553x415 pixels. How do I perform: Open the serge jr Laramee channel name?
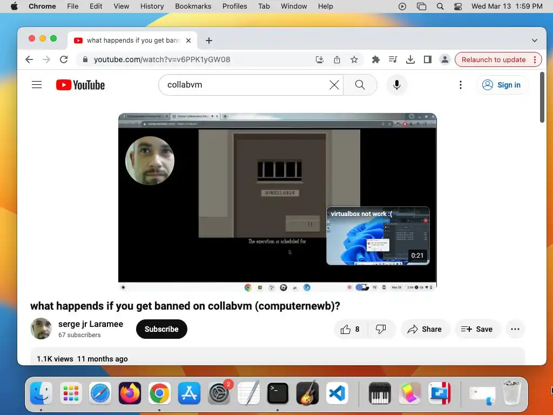pos(91,324)
